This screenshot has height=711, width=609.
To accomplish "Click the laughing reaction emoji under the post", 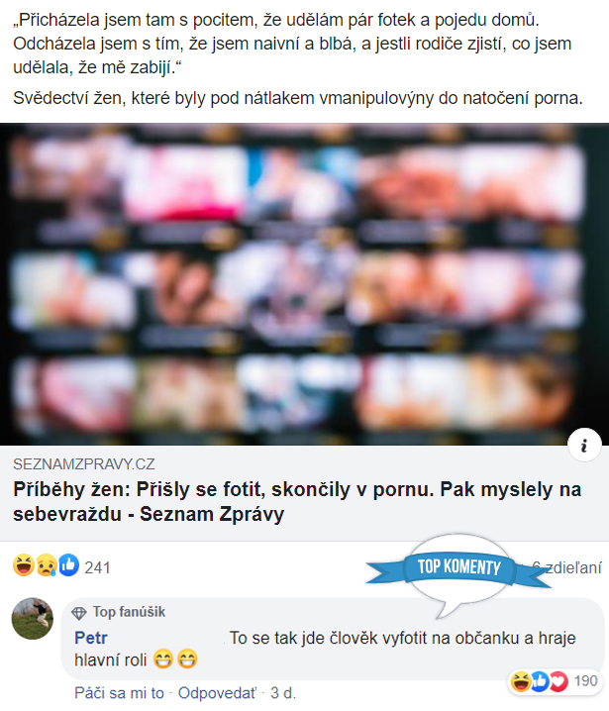I will pos(24,565).
